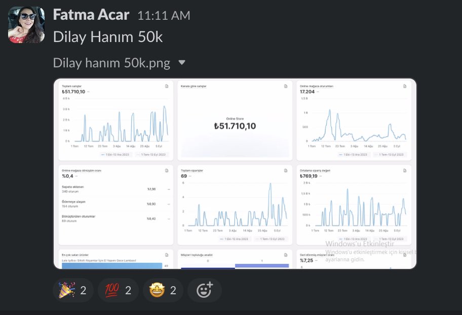This screenshot has width=462, height=315.
Task: Toggle the star-struck emoji reaction
Action: pos(162,290)
